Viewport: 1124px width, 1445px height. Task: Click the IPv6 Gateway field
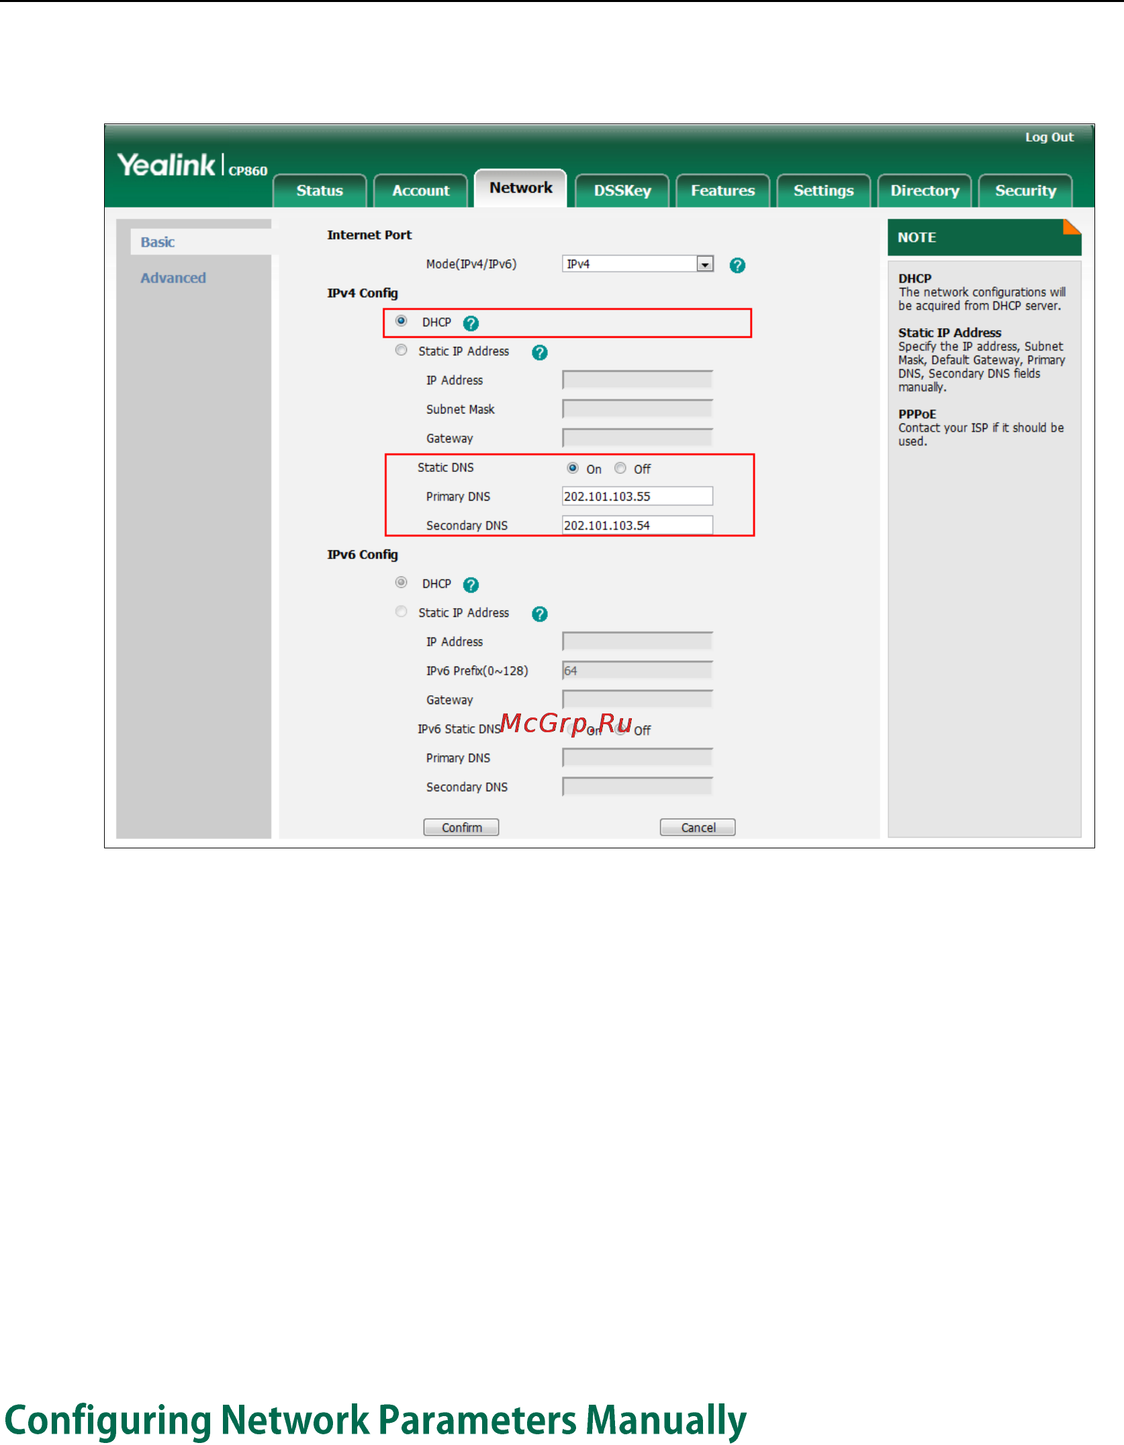click(x=637, y=700)
